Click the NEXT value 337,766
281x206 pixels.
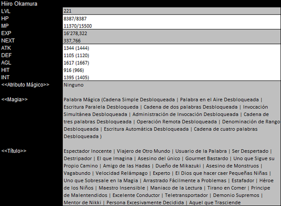72,41
